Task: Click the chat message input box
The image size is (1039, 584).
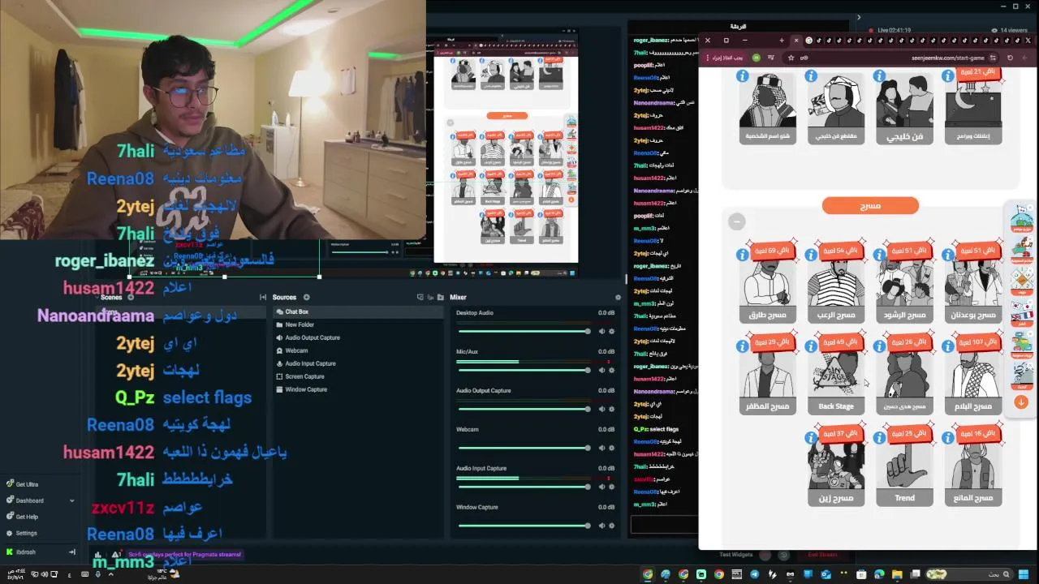Action: tap(664, 526)
